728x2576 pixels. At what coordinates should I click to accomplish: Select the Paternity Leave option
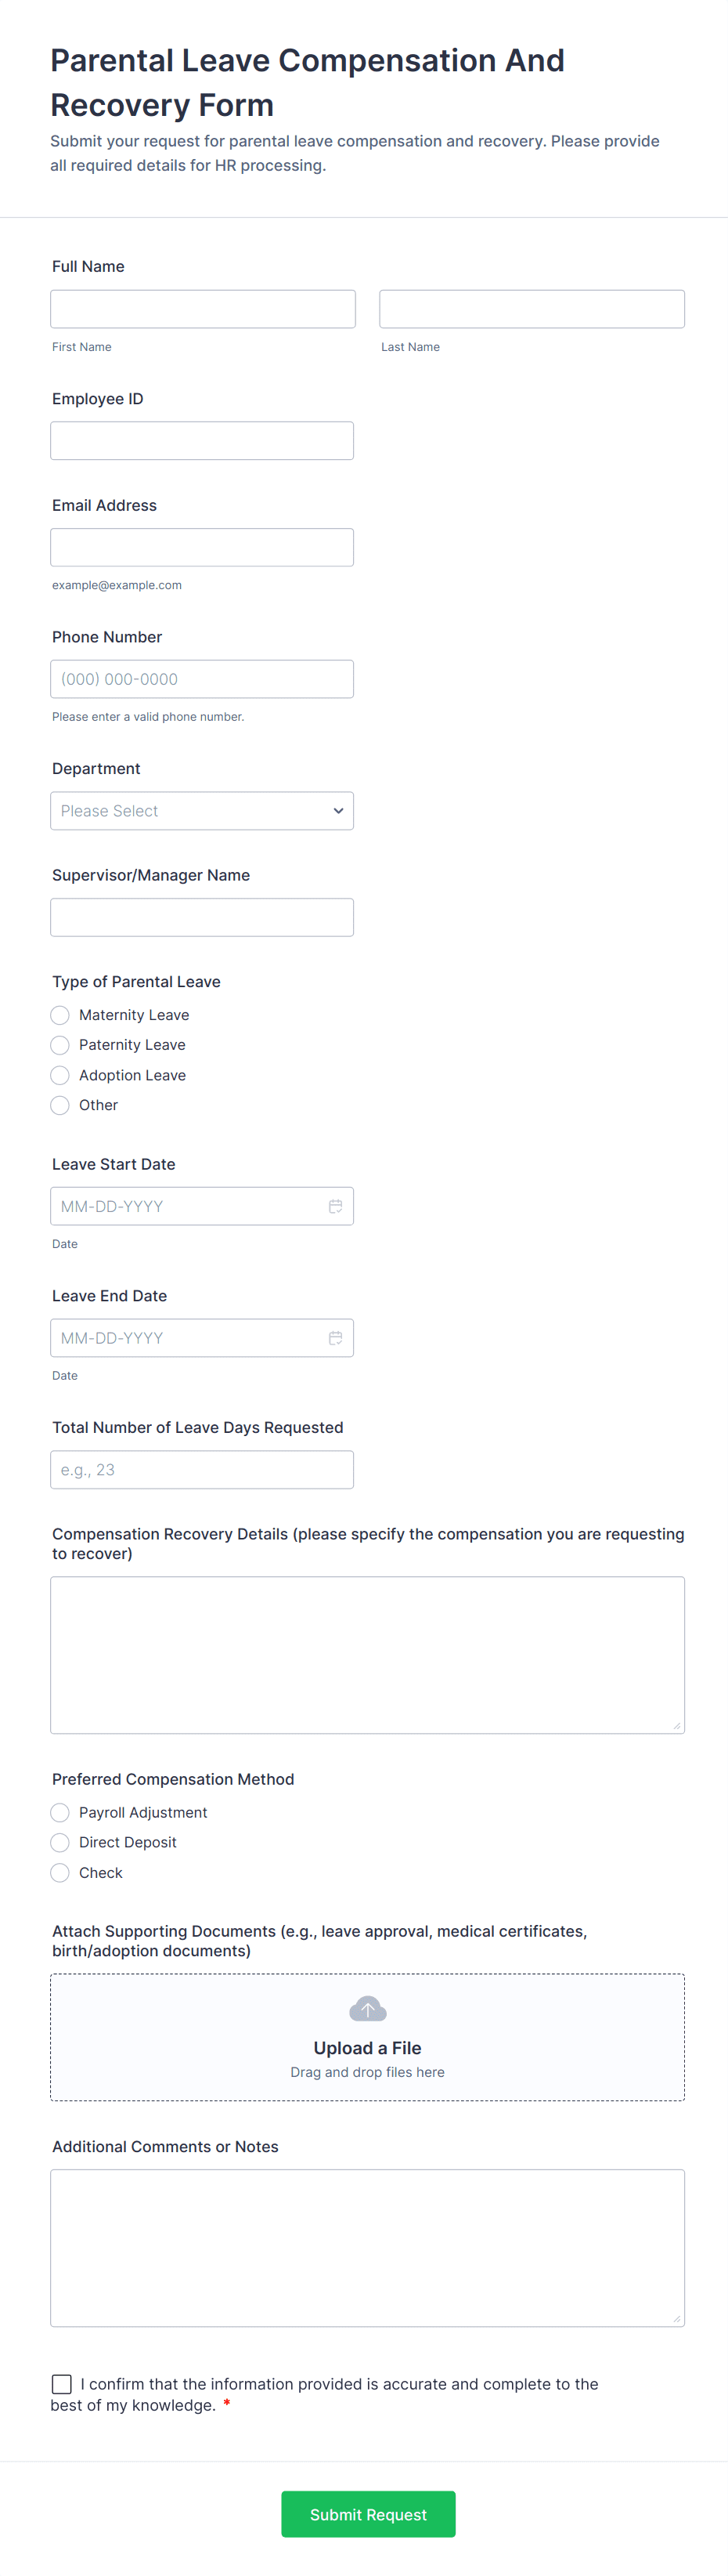coord(60,1045)
